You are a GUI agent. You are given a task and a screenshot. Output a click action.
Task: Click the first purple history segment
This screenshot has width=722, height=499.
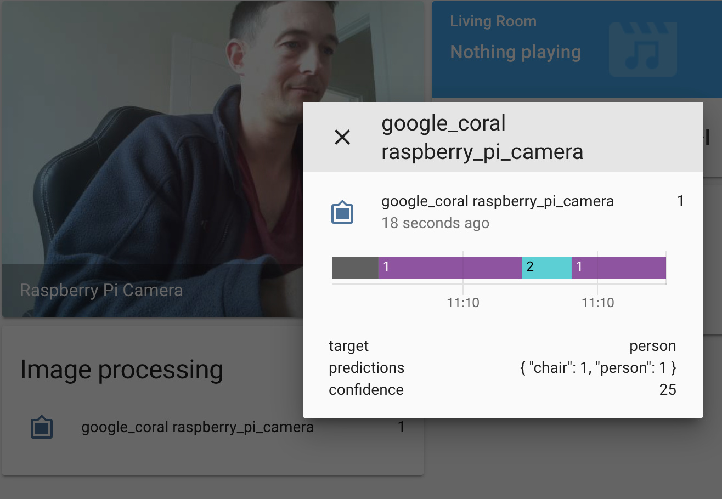(x=450, y=267)
